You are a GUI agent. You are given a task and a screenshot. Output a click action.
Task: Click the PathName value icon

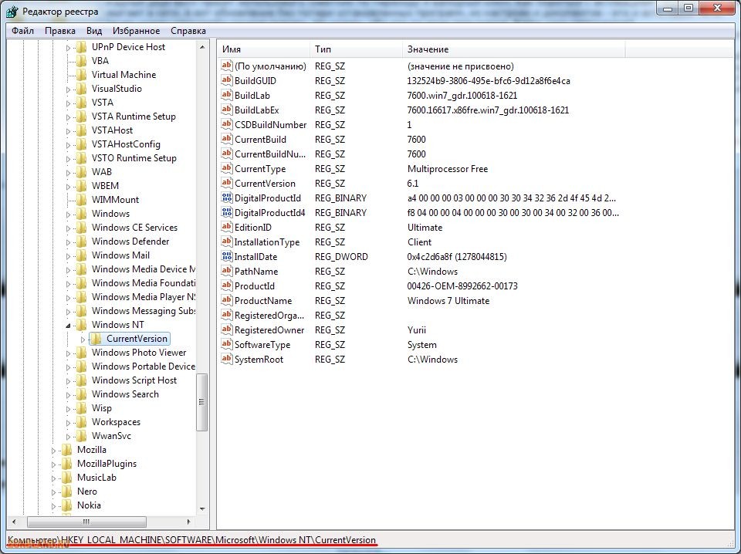point(227,271)
